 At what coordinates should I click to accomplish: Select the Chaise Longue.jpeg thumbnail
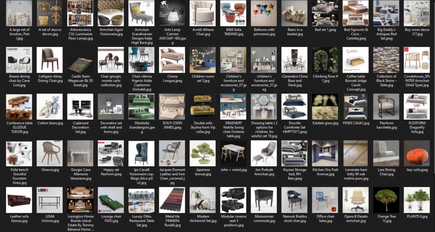(172, 60)
